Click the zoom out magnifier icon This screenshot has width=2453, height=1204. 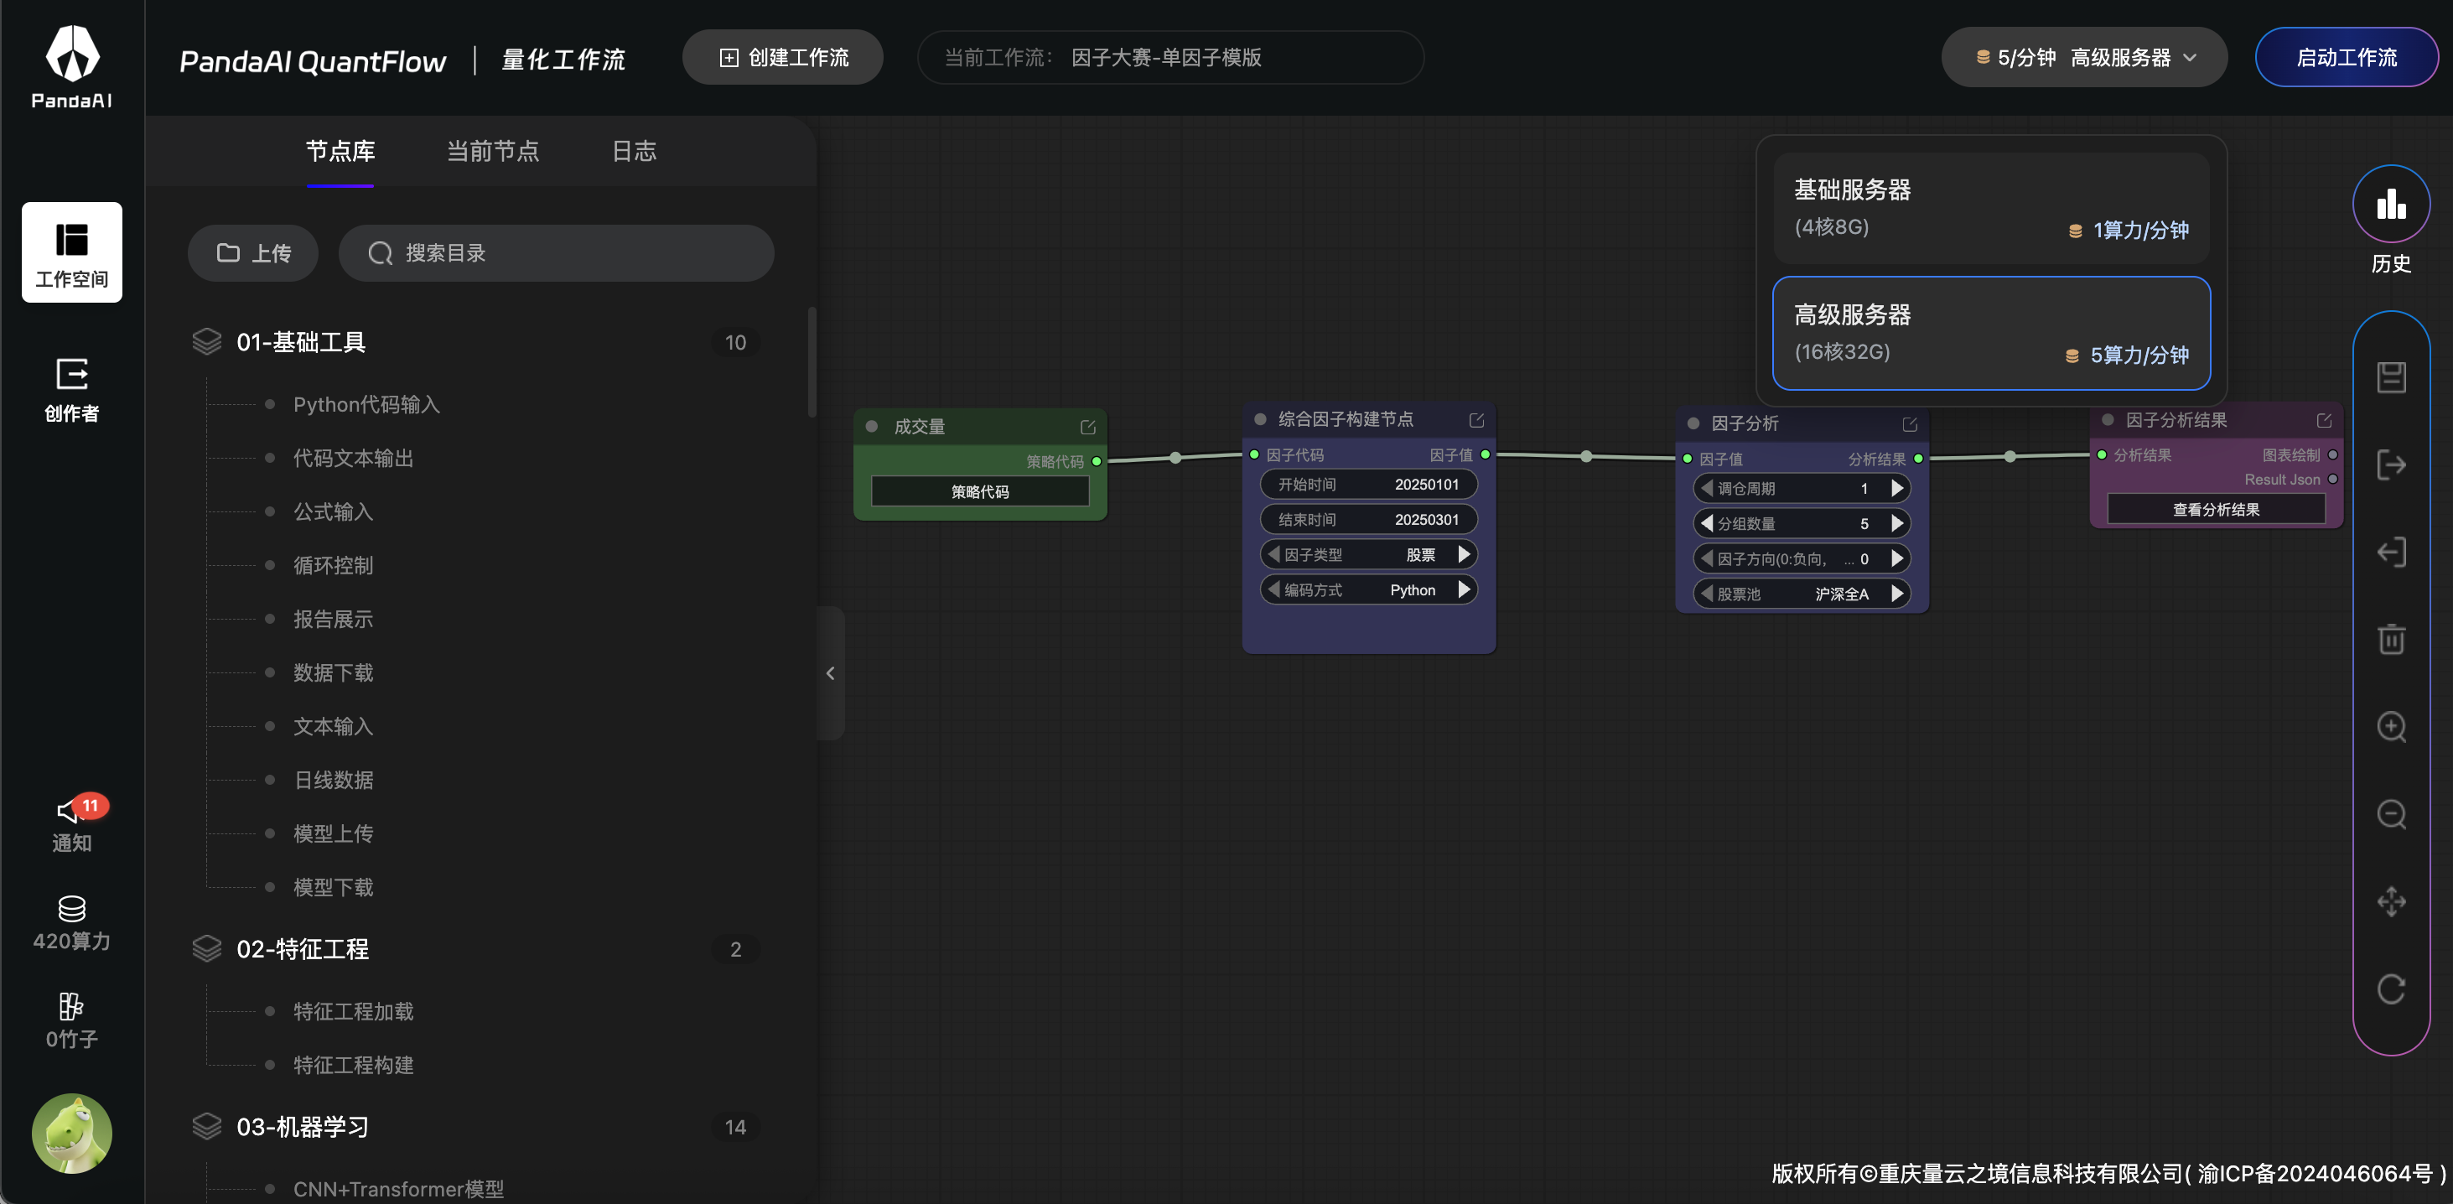[2391, 814]
